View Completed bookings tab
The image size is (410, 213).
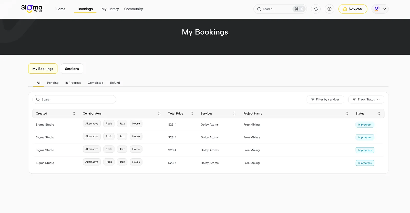click(x=95, y=83)
